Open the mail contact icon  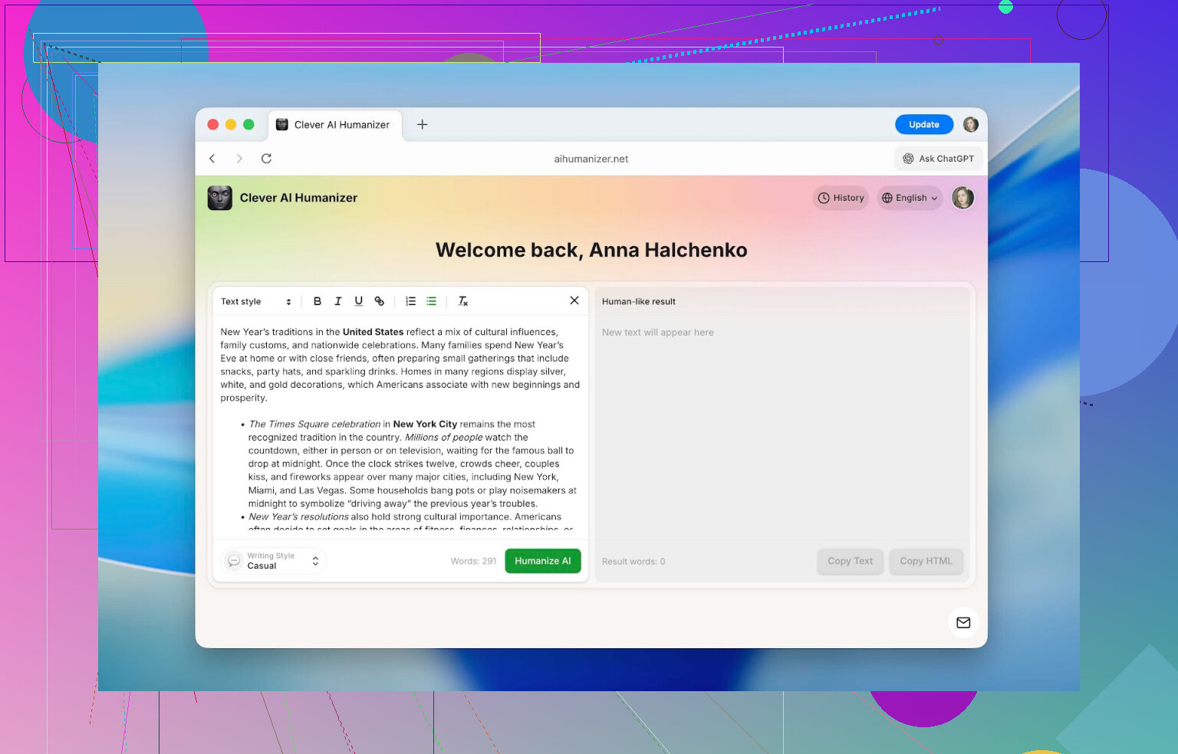pos(963,622)
